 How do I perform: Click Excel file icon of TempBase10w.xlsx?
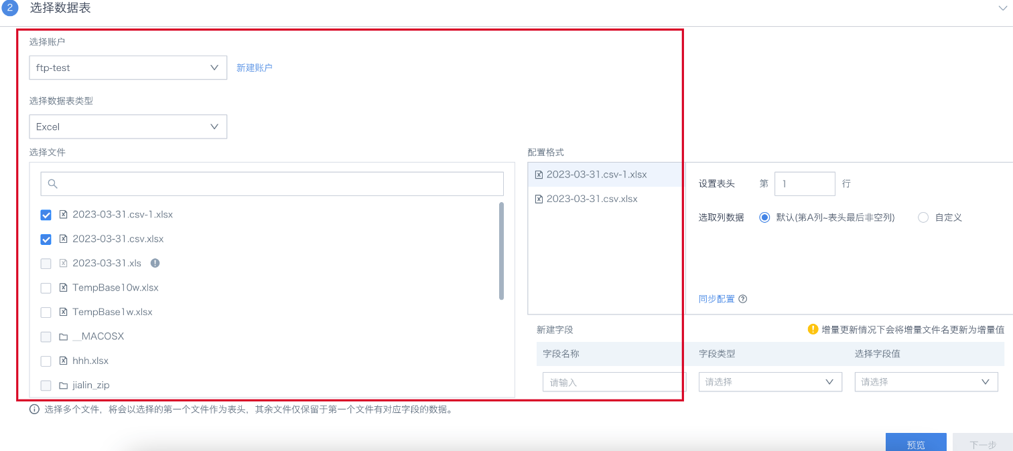point(64,288)
